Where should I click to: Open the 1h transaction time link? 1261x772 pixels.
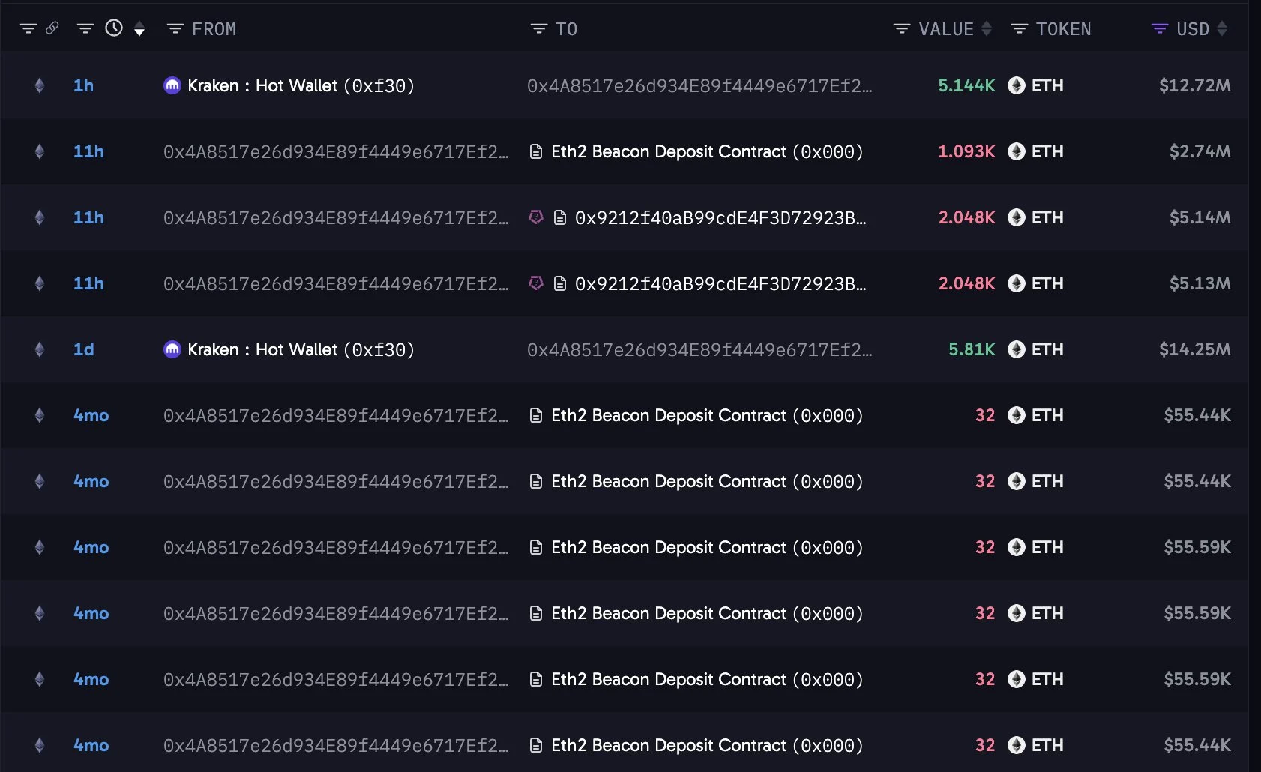[84, 85]
